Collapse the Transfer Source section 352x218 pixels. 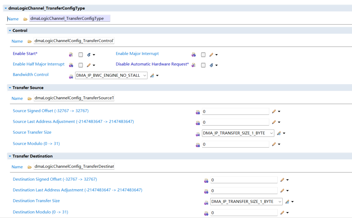[10, 88]
